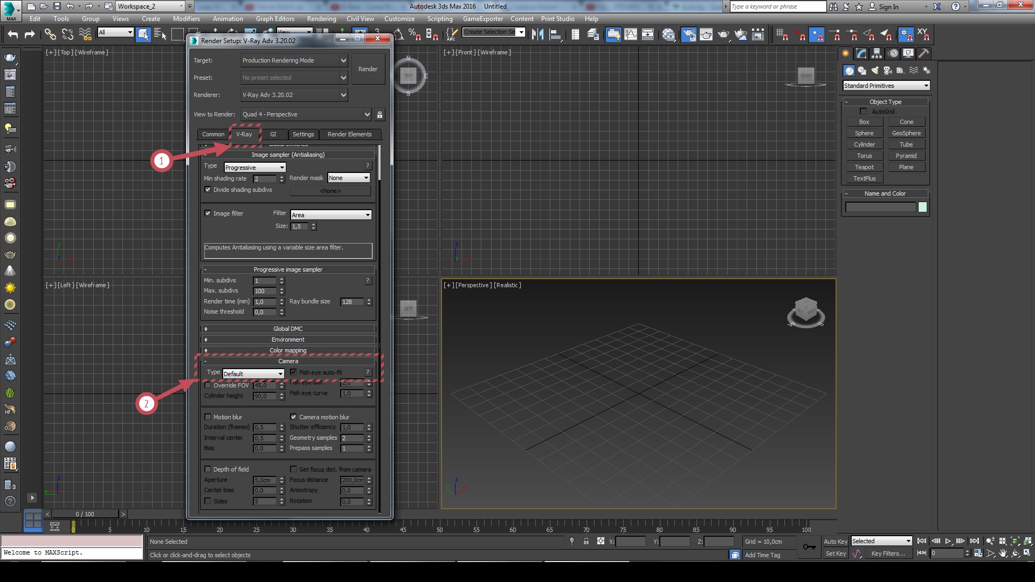Click the Render button
Image resolution: width=1035 pixels, height=582 pixels.
368,69
